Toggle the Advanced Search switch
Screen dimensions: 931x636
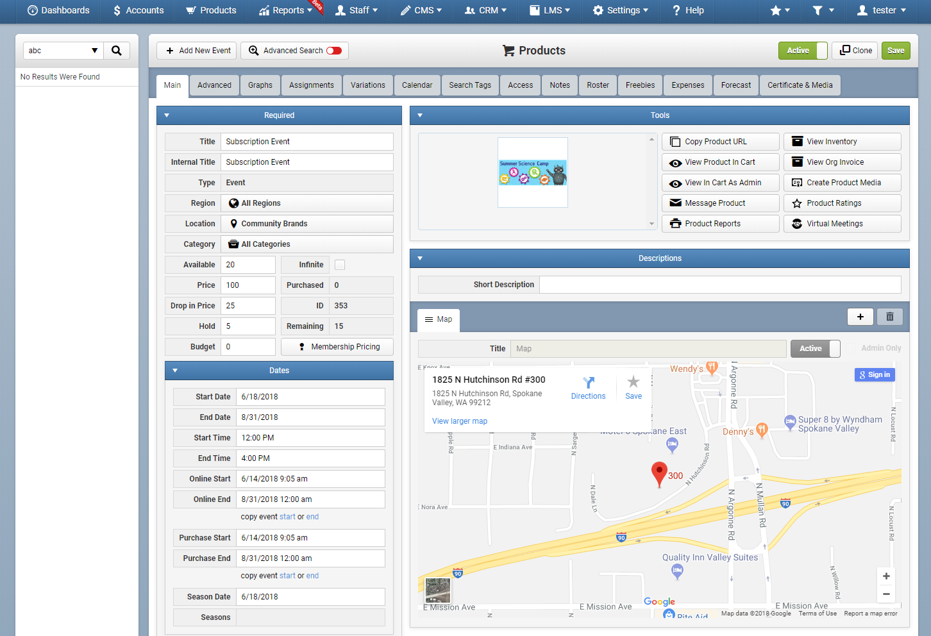coord(334,51)
